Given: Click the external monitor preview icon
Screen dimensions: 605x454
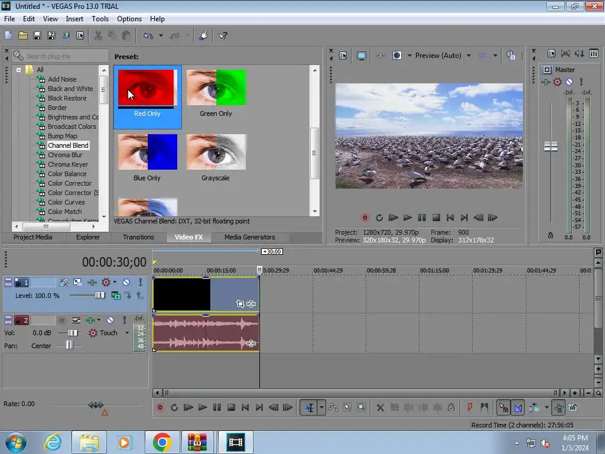Looking at the screenshot, I should [x=362, y=56].
